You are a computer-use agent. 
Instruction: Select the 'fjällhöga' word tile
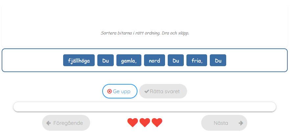(79, 61)
